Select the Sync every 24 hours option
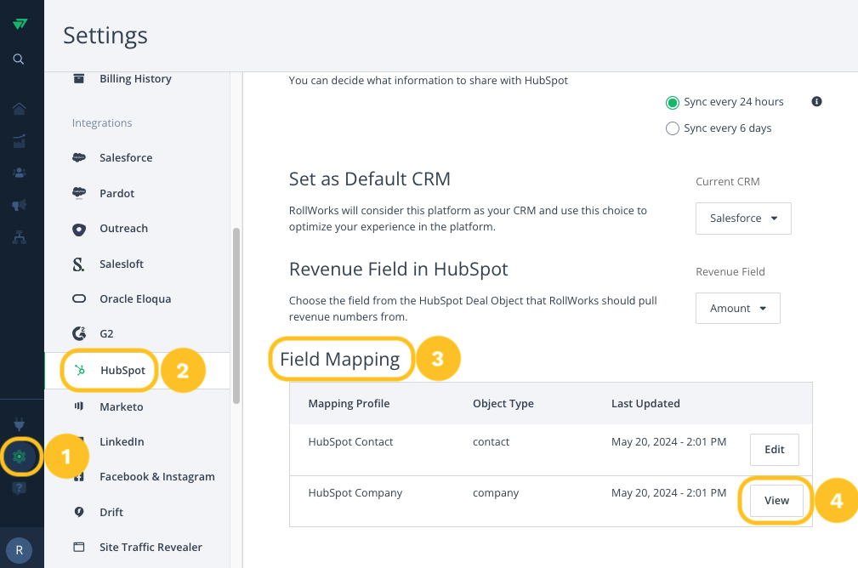The width and height of the screenshot is (858, 568). tap(673, 101)
